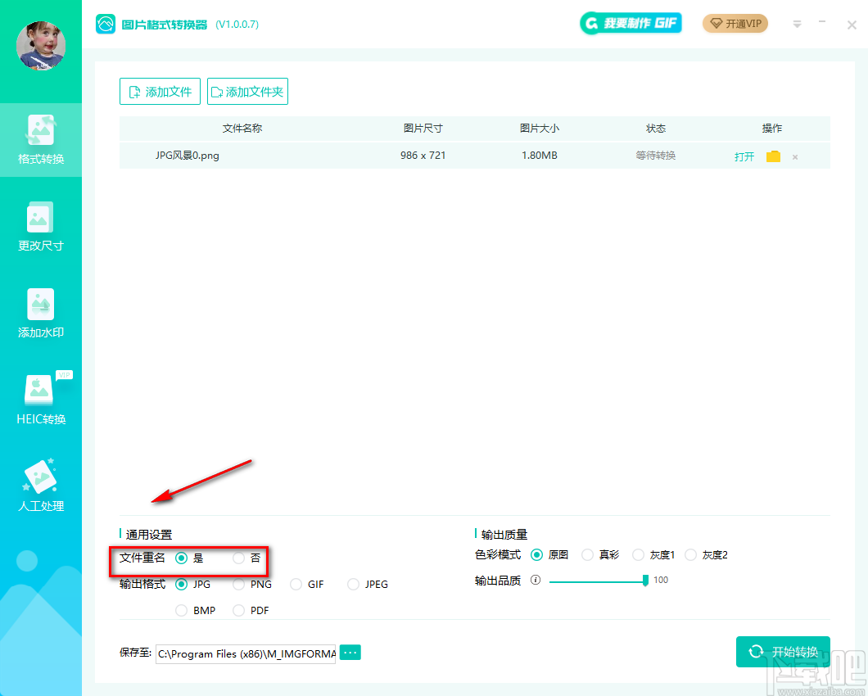Open the dropdown arrow near minimize button
Image resolution: width=868 pixels, height=696 pixels.
[x=797, y=24]
